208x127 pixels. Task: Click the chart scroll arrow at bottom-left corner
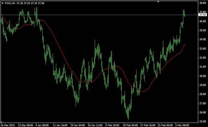(x=1, y=122)
